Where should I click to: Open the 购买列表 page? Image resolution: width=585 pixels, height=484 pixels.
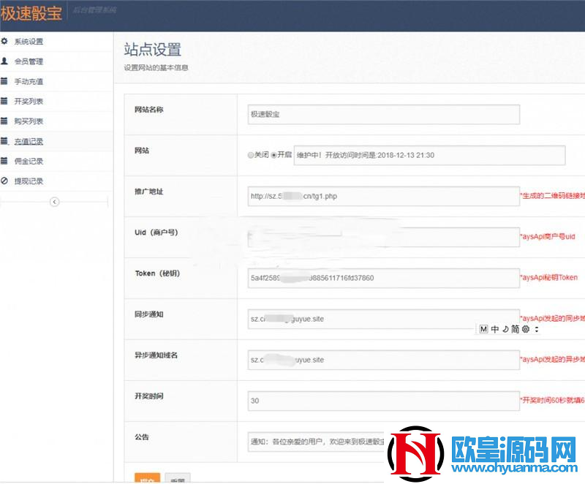29,121
